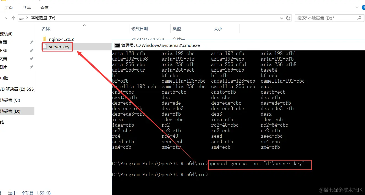Click 'des-ede3-cbc' in cmd output
Image resolution: width=365 pixels, height=195 pixels.
[x=228, y=109]
